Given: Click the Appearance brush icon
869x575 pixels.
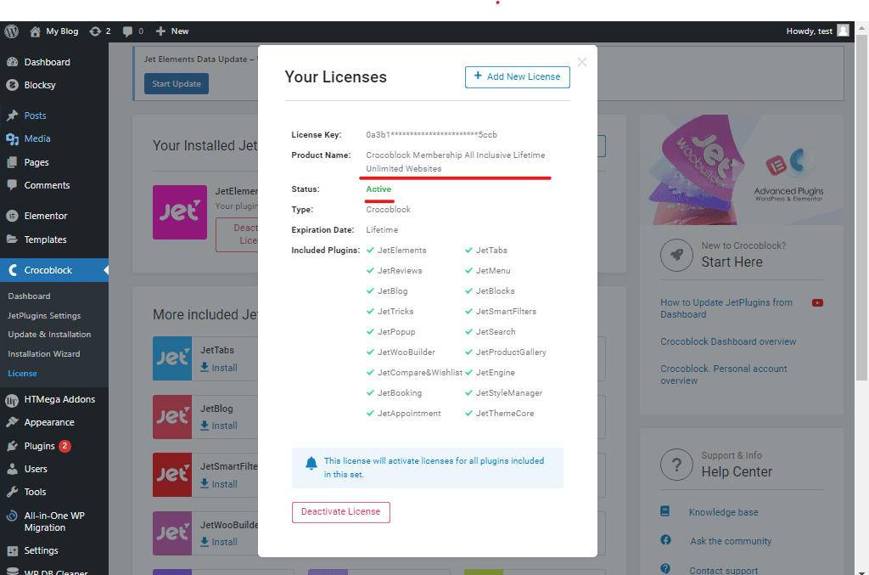Looking at the screenshot, I should click(12, 422).
